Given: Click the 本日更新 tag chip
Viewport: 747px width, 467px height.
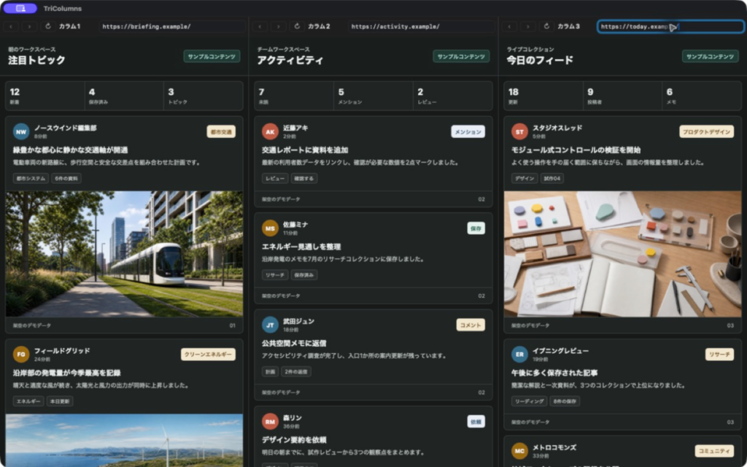Looking at the screenshot, I should (60, 401).
